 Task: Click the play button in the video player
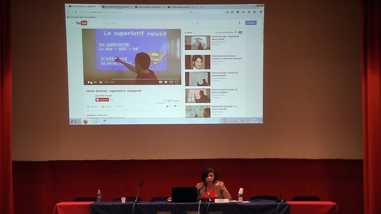(89, 82)
